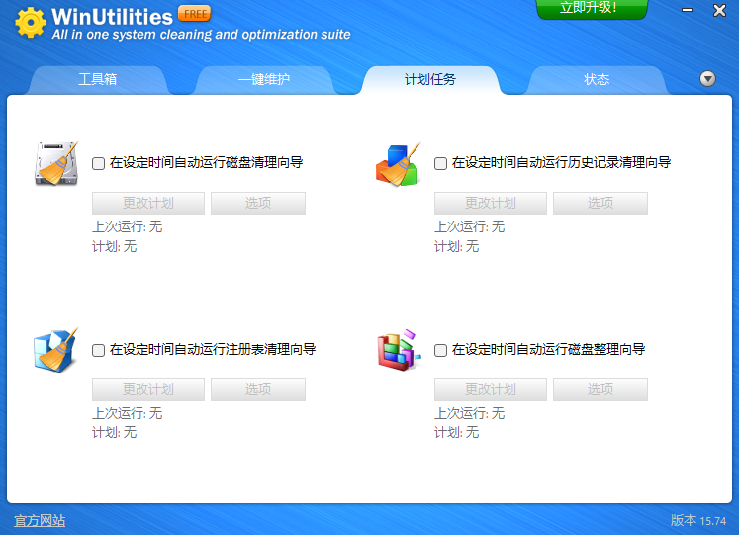Viewport: 739px width, 535px height.
Task: Click the disk defrag blocks icon
Action: [399, 350]
